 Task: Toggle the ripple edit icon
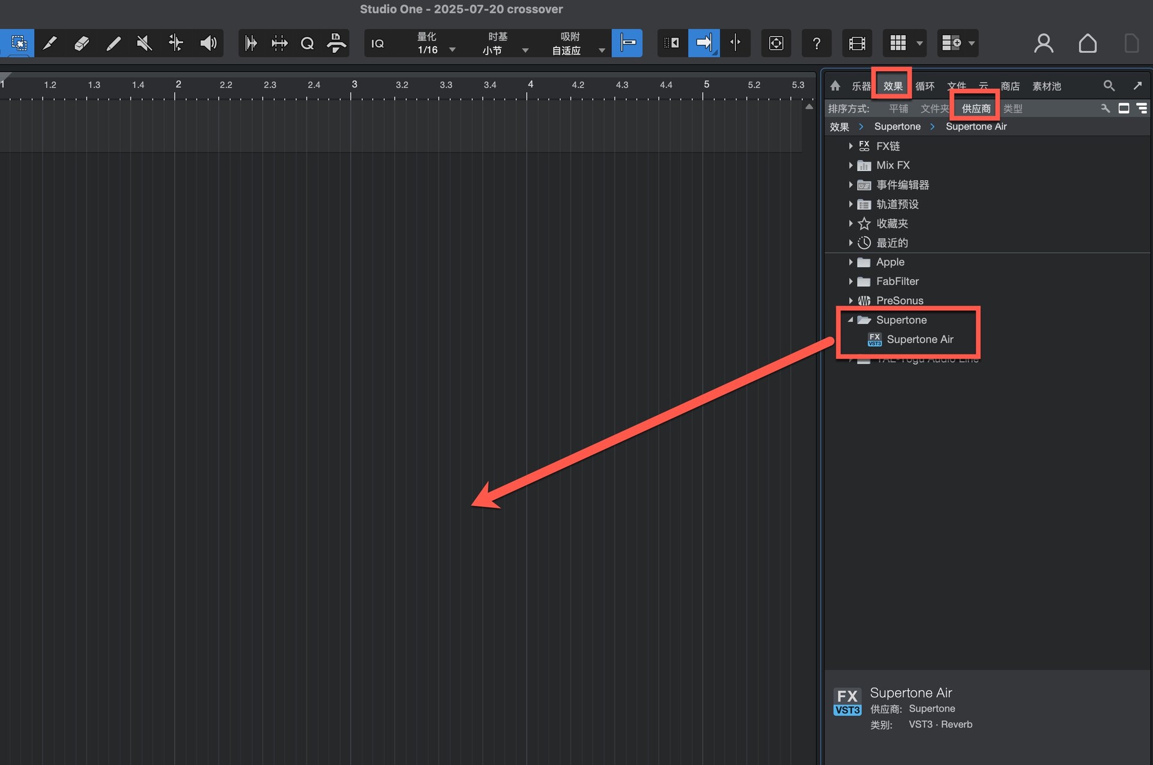pos(735,43)
